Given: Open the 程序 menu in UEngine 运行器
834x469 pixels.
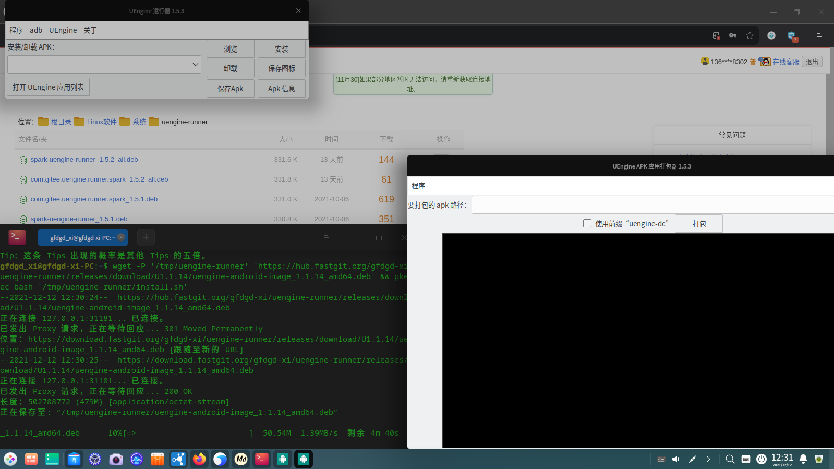Looking at the screenshot, I should click(x=16, y=30).
